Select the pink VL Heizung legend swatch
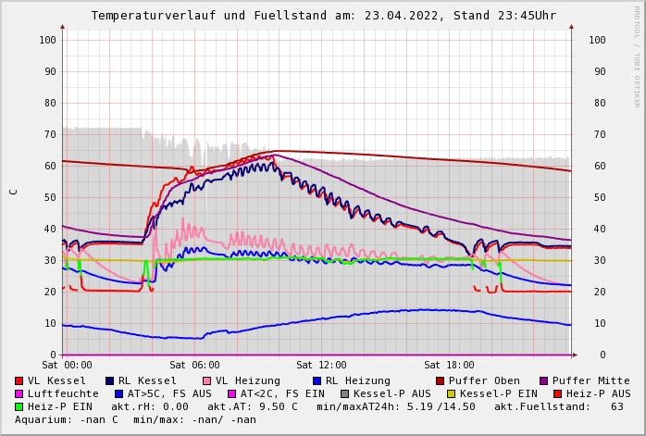The width and height of the screenshot is (646, 436). 207,381
